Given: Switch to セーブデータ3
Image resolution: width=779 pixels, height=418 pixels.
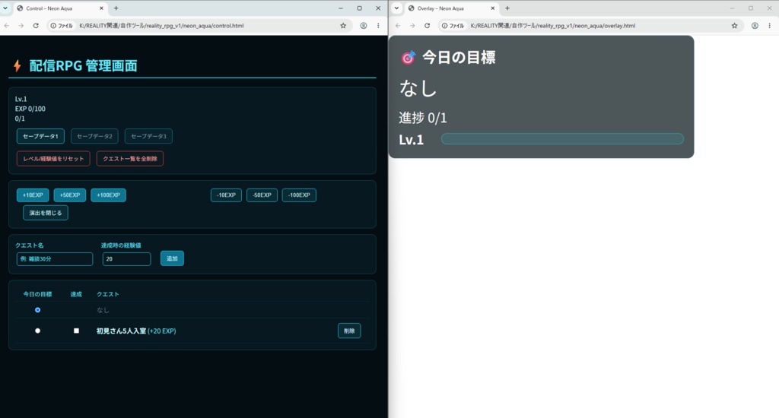Looking at the screenshot, I should click(148, 136).
